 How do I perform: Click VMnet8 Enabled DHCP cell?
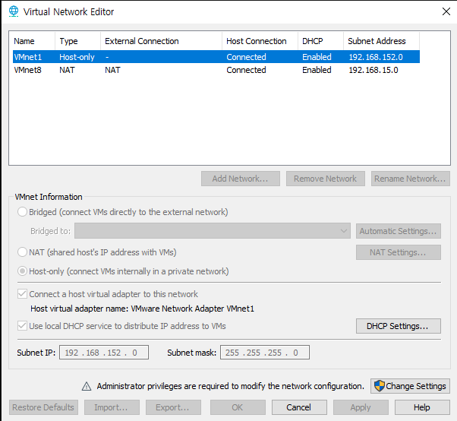pyautogui.click(x=317, y=70)
